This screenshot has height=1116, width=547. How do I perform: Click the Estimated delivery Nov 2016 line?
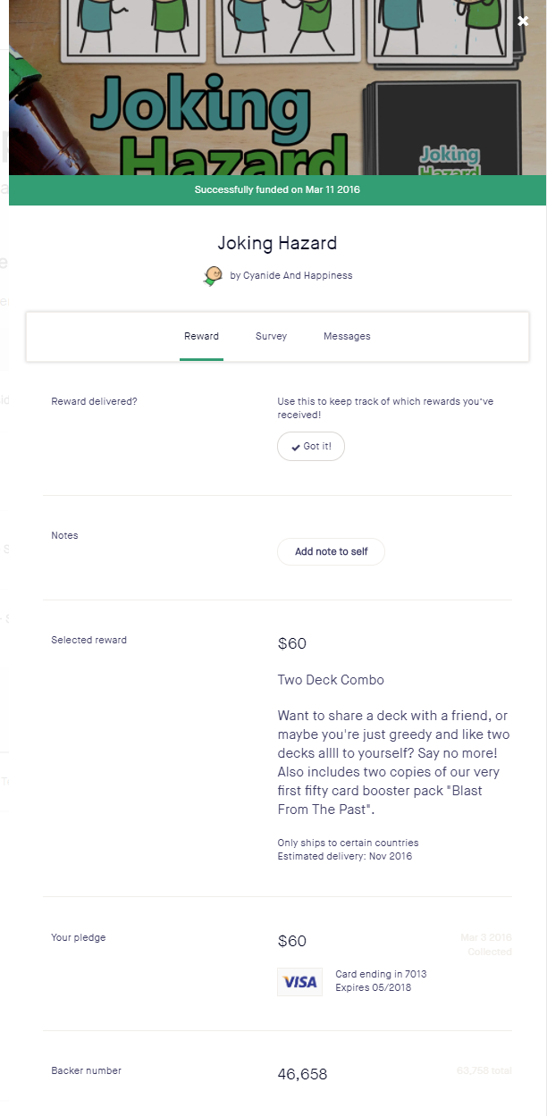coord(345,856)
